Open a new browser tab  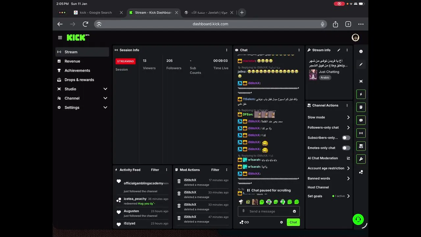pos(242,13)
